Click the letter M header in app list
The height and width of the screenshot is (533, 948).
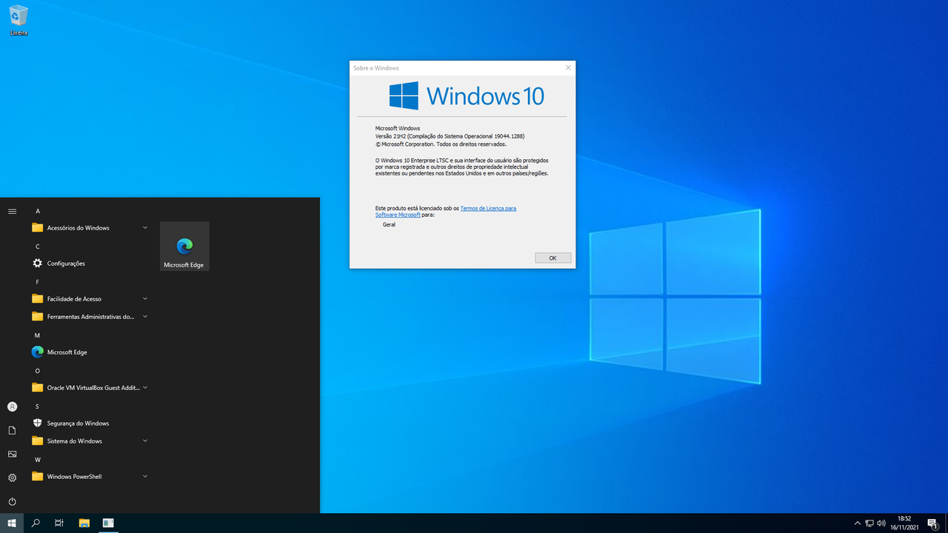38,335
